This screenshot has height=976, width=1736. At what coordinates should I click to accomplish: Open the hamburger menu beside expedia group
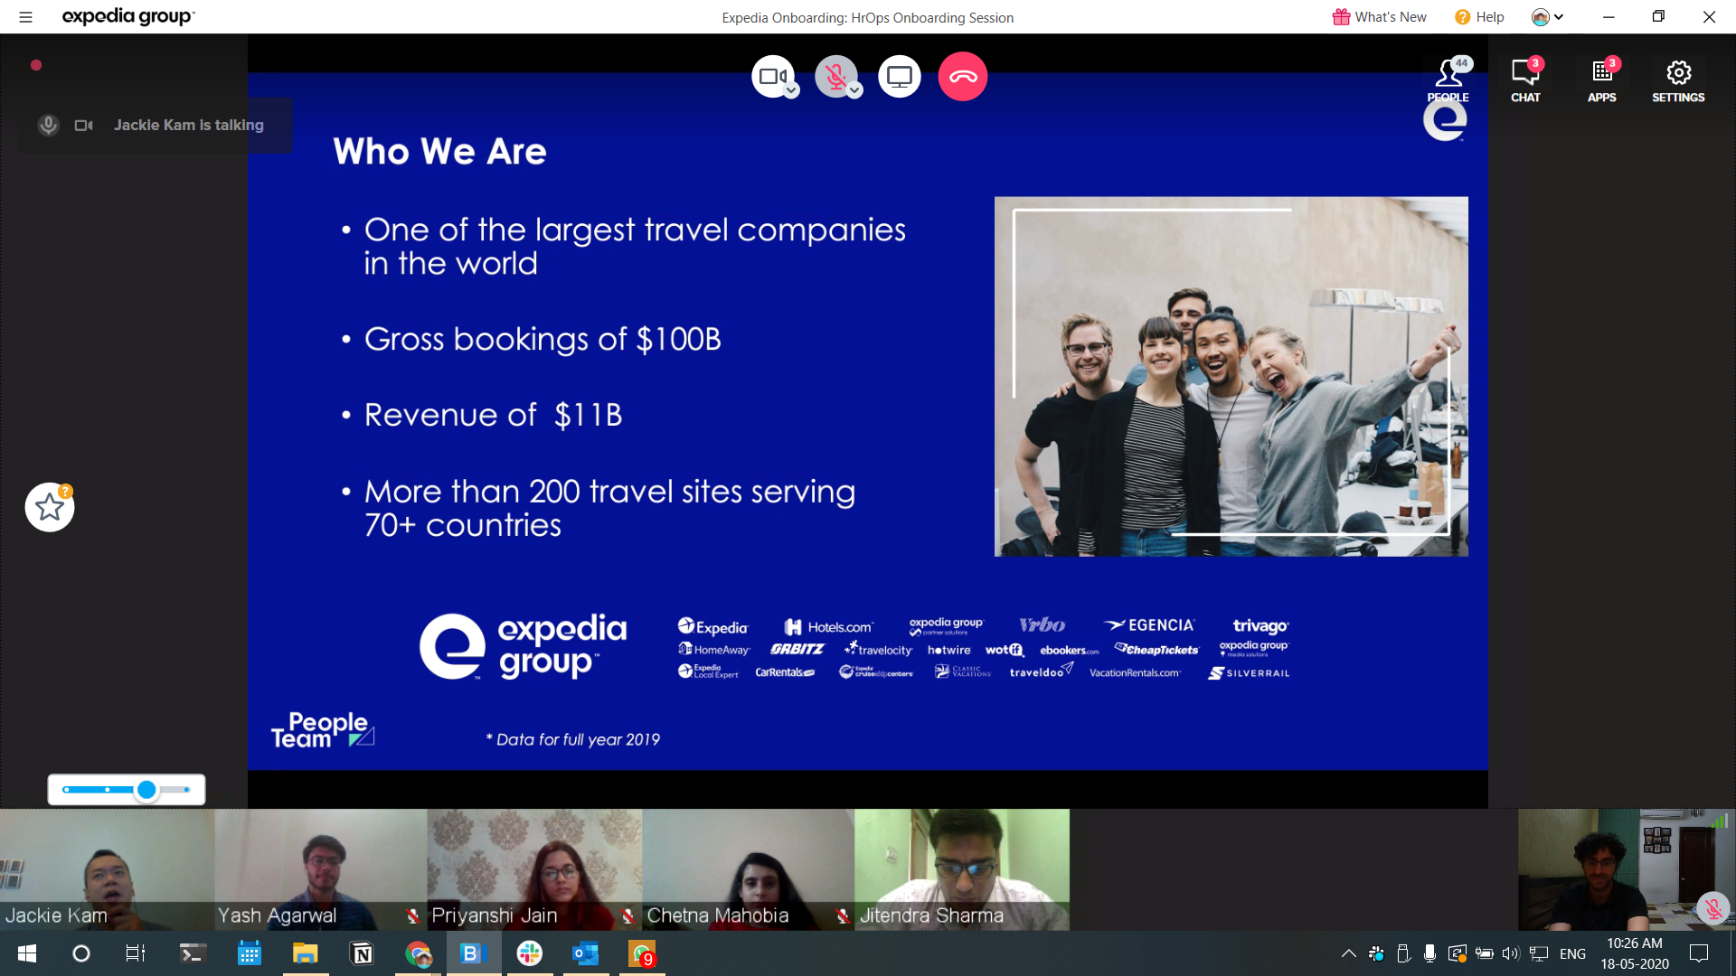[25, 17]
